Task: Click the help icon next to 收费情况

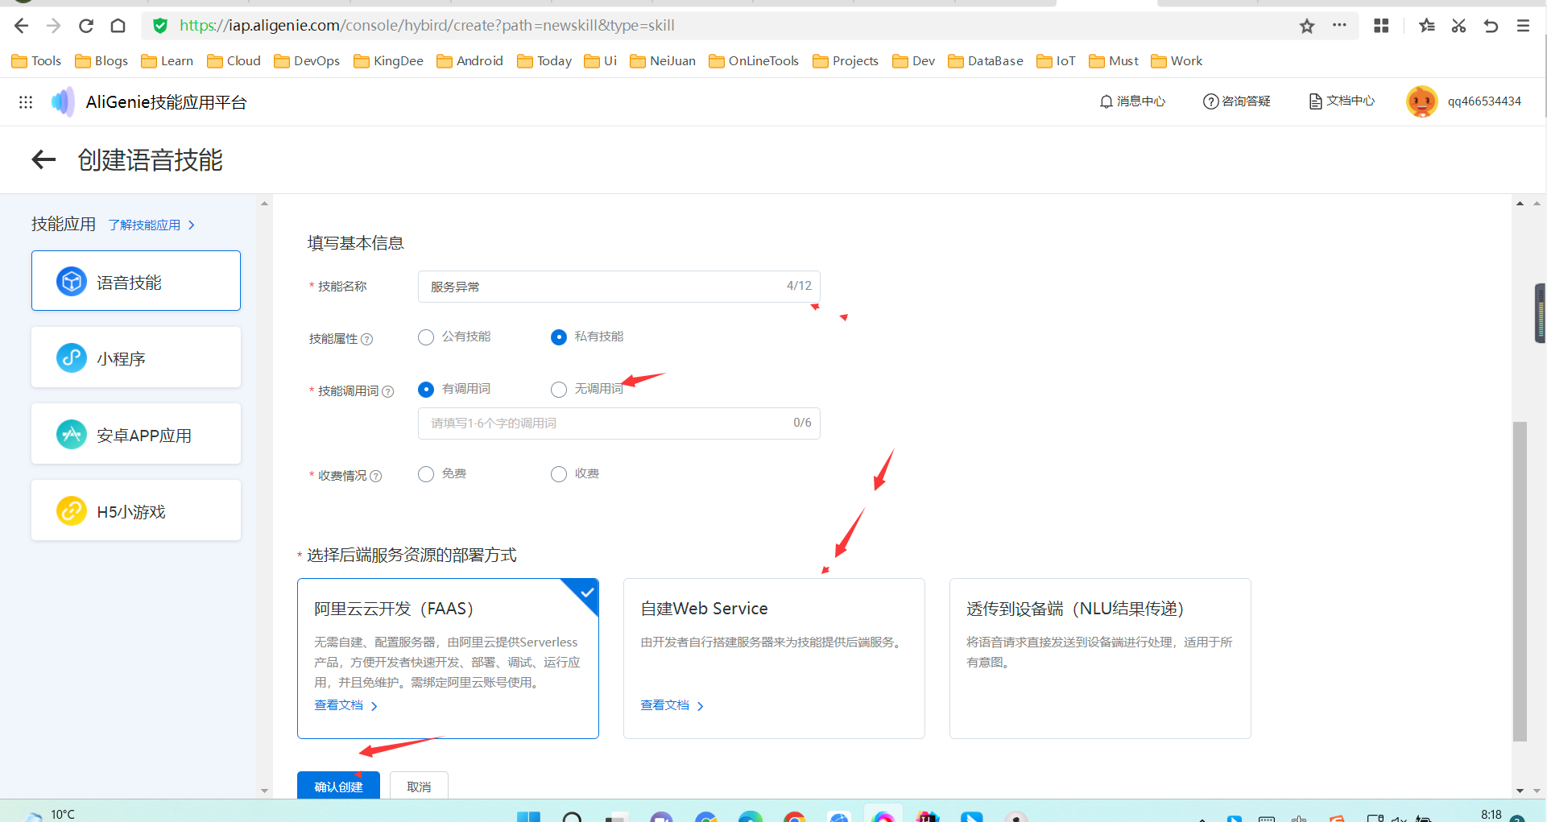Action: (376, 476)
